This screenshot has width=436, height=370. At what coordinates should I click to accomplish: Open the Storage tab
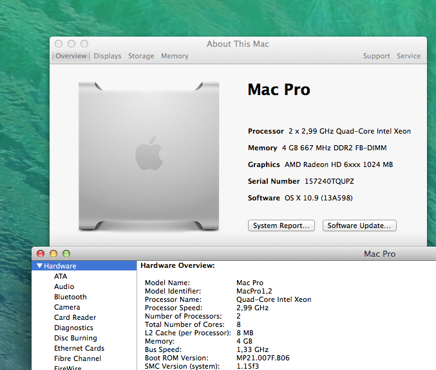(141, 56)
